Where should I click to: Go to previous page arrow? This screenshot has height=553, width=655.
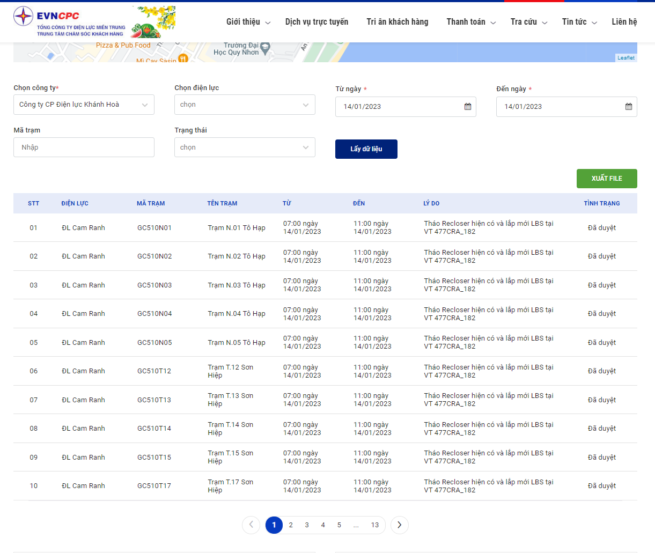tap(251, 525)
